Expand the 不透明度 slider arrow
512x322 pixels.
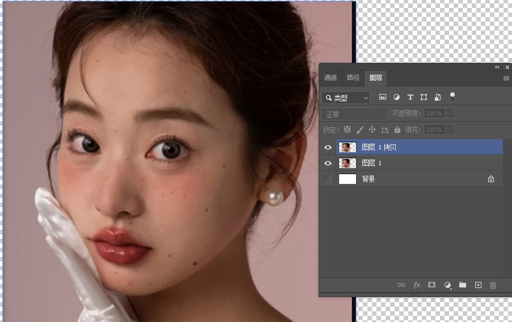[x=450, y=113]
